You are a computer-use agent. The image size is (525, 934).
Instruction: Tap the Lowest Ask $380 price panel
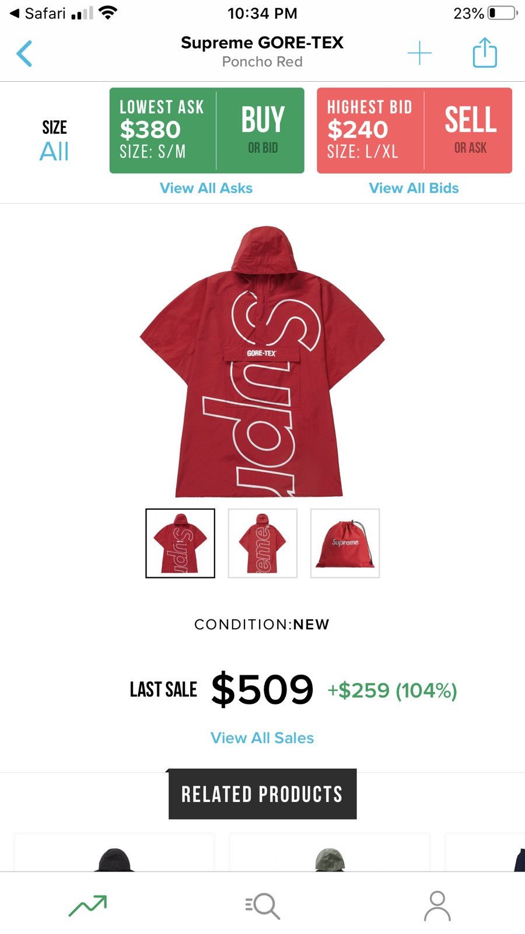pyautogui.click(x=163, y=130)
